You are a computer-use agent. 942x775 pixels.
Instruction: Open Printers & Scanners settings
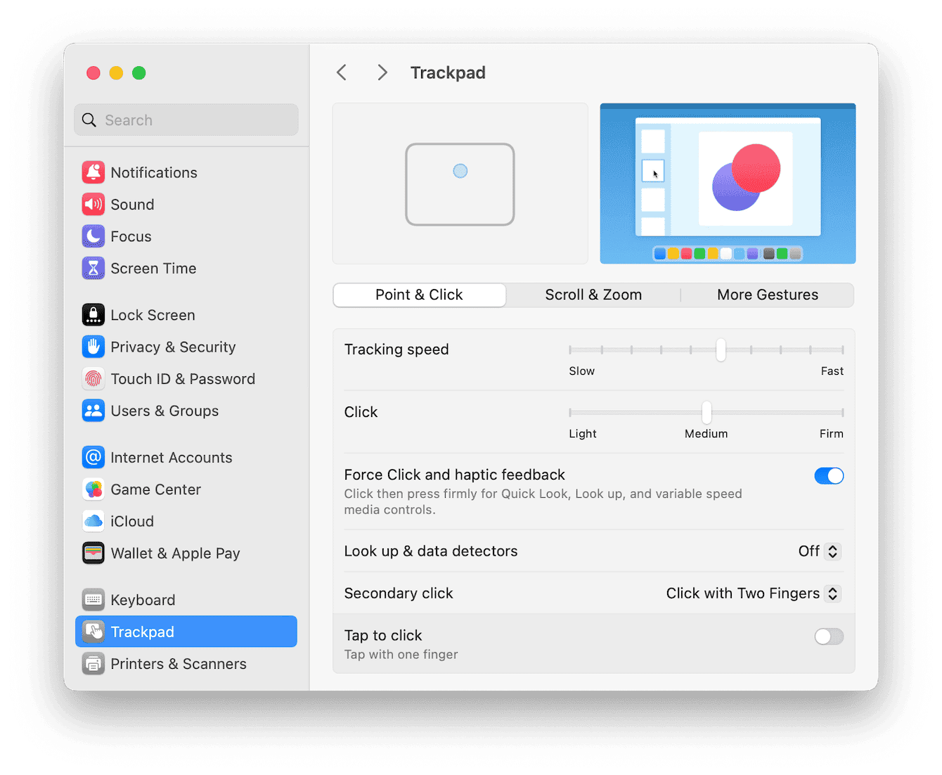point(179,663)
